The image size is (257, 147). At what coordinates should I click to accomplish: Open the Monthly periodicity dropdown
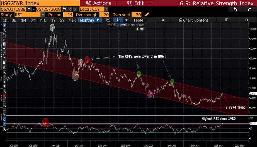[x=90, y=20]
